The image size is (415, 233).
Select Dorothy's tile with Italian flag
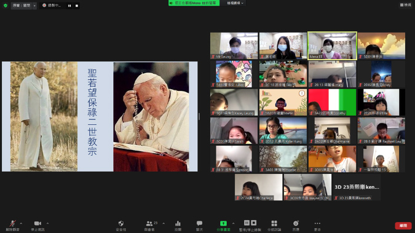pos(332,102)
